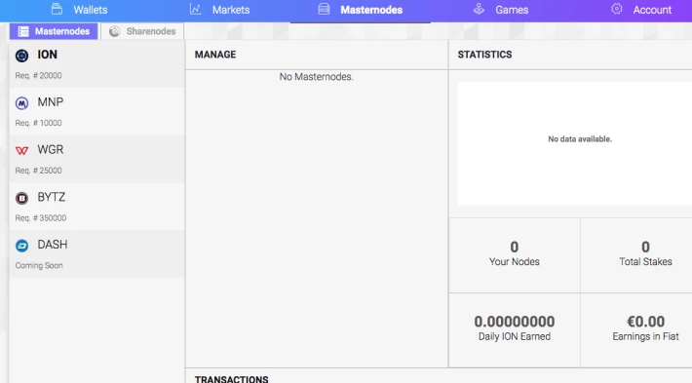This screenshot has height=383, width=692.
Task: Click the Account gear icon
Action: (617, 9)
